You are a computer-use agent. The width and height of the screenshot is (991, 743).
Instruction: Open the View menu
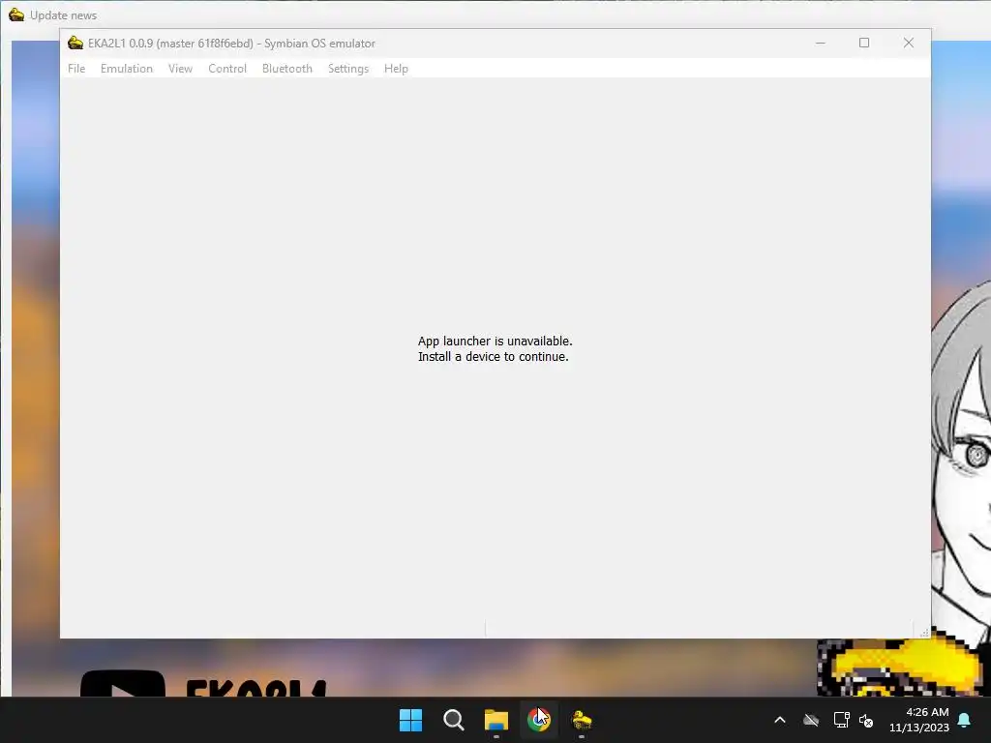coord(180,69)
